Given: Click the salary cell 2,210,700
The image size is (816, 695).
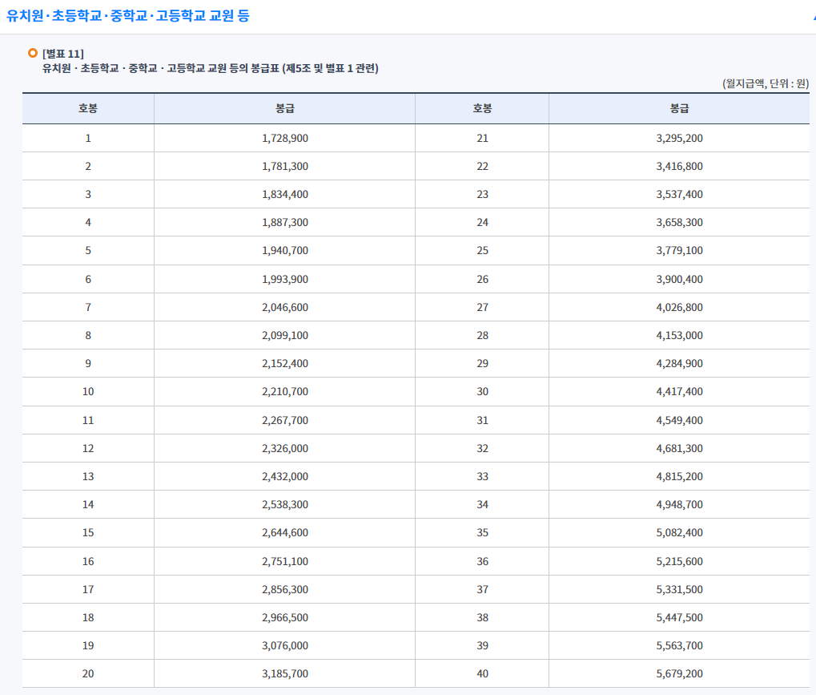Looking at the screenshot, I should tap(284, 392).
